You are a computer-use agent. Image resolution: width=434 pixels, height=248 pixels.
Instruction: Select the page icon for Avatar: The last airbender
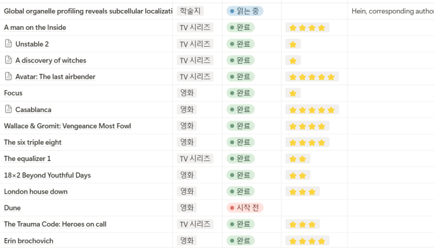(8, 76)
